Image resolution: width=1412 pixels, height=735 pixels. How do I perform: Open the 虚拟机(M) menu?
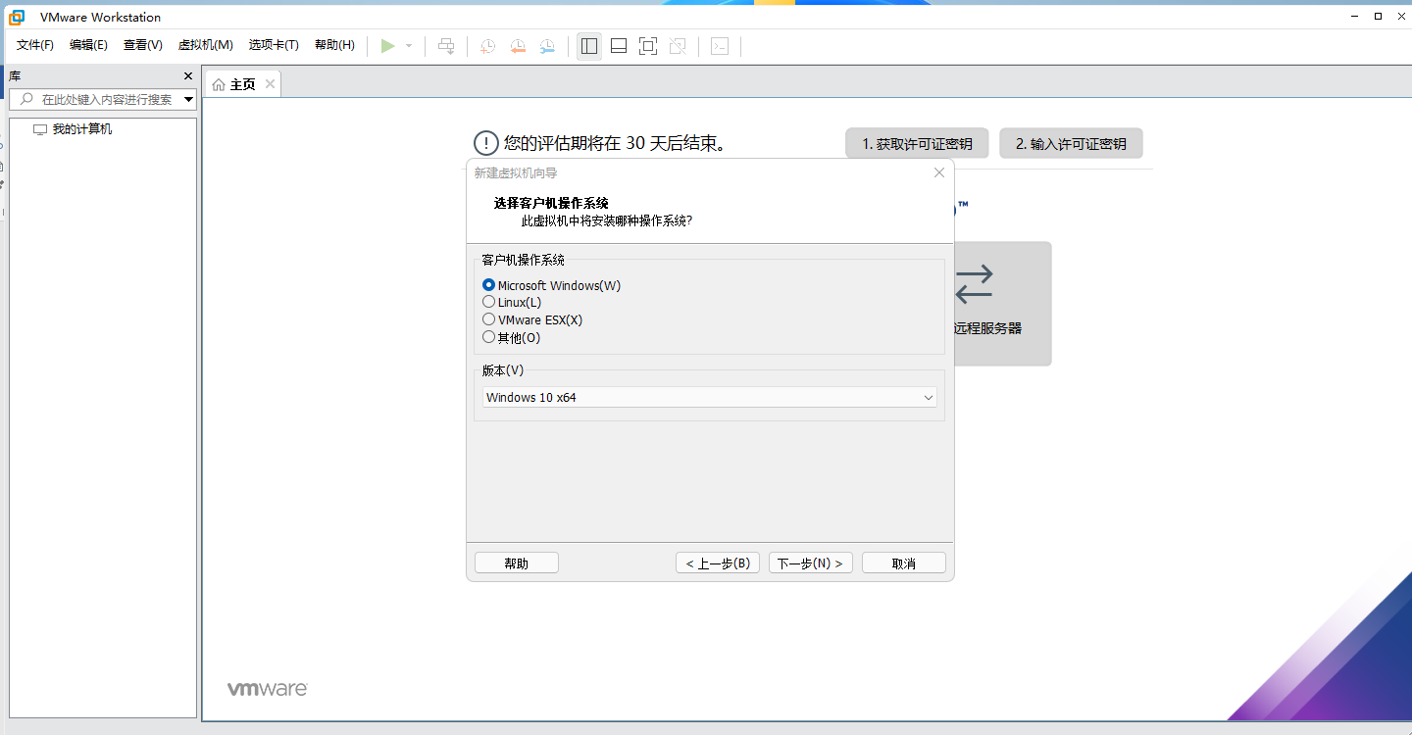pyautogui.click(x=206, y=45)
